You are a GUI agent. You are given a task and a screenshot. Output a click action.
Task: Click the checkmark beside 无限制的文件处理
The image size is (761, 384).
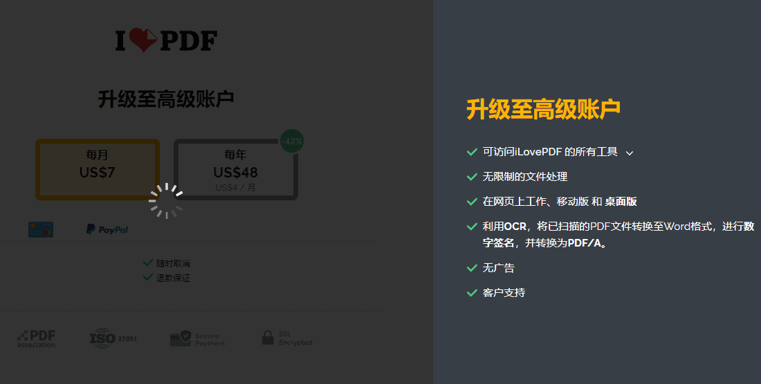(472, 177)
